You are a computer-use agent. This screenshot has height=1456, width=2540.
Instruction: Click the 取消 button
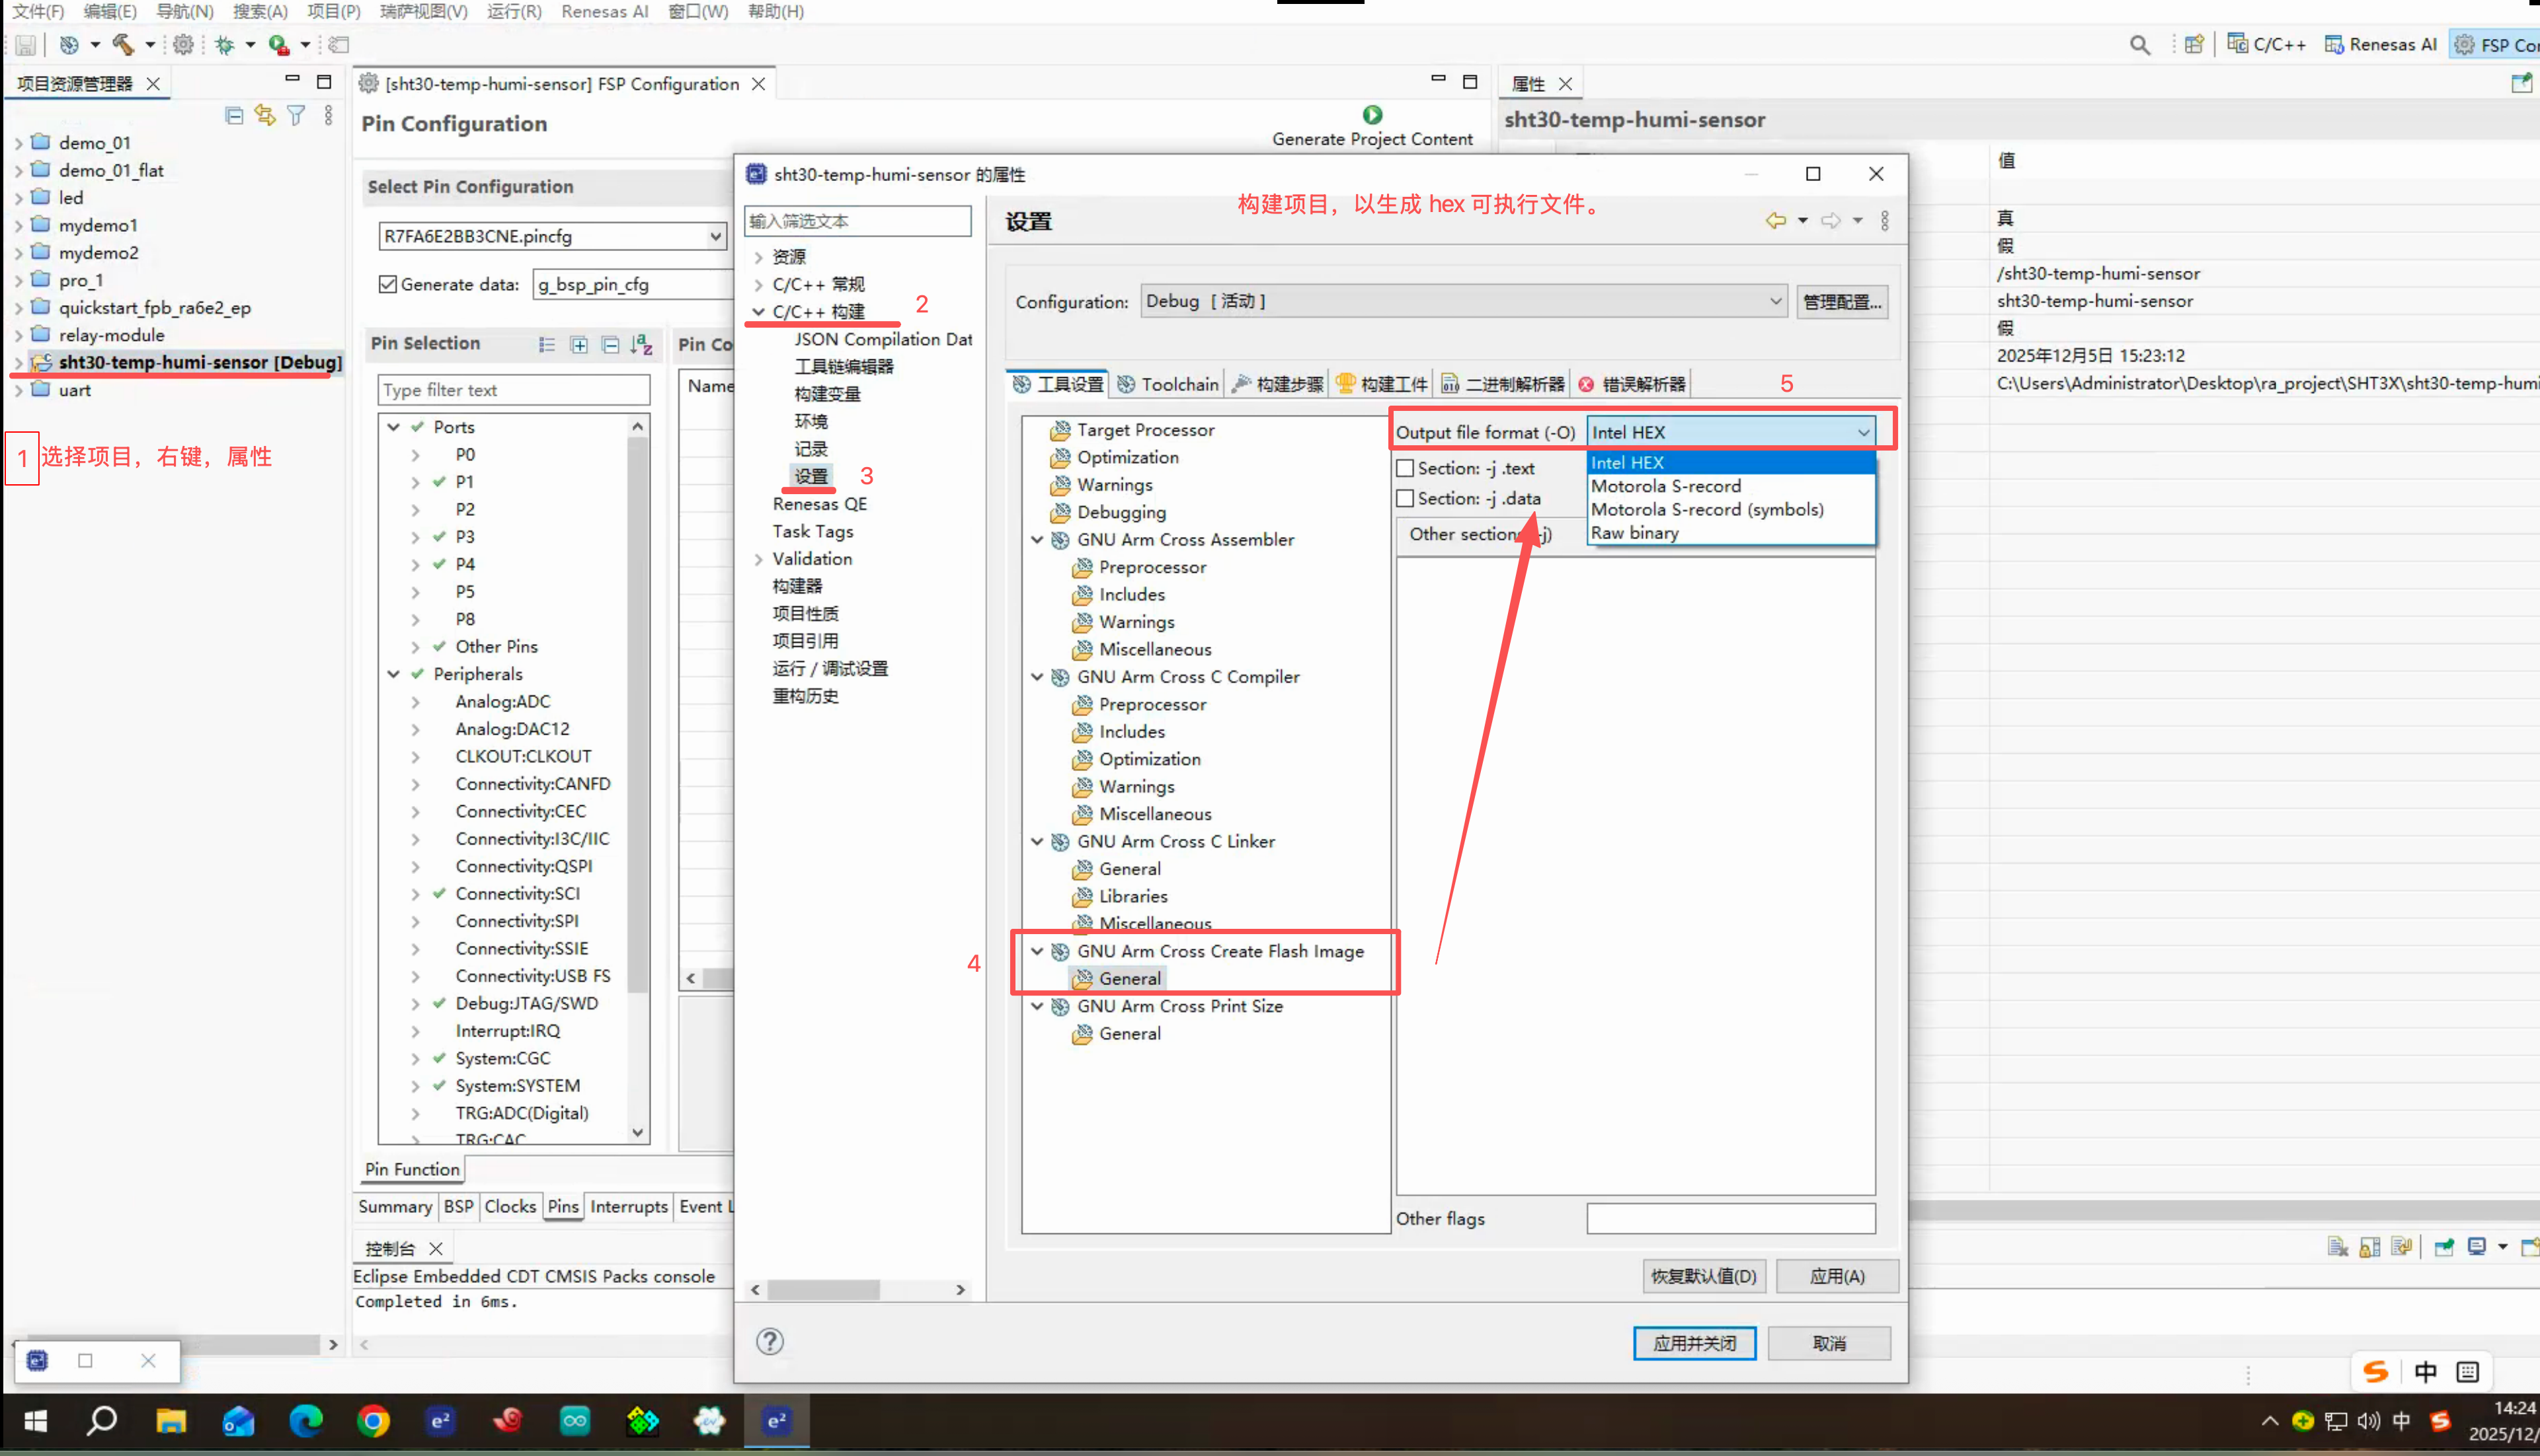coord(1829,1343)
